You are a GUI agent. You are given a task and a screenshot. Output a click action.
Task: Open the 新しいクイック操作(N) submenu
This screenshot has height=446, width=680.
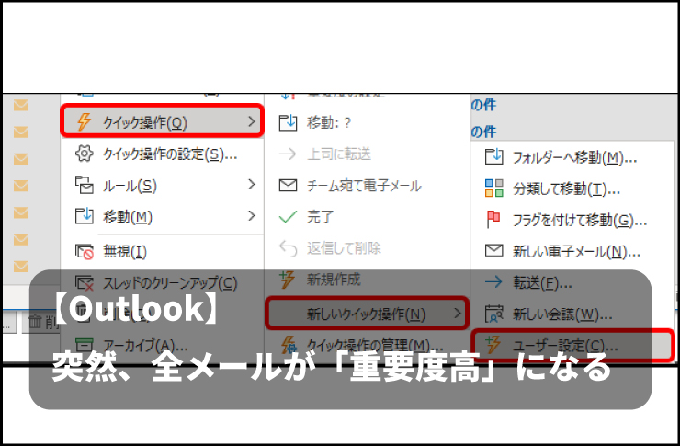coord(367,314)
